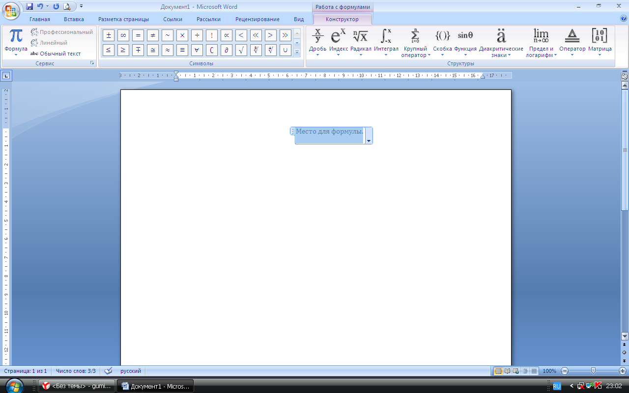Insert the minus-plus symbol
This screenshot has width=629, height=393.
tap(138, 50)
